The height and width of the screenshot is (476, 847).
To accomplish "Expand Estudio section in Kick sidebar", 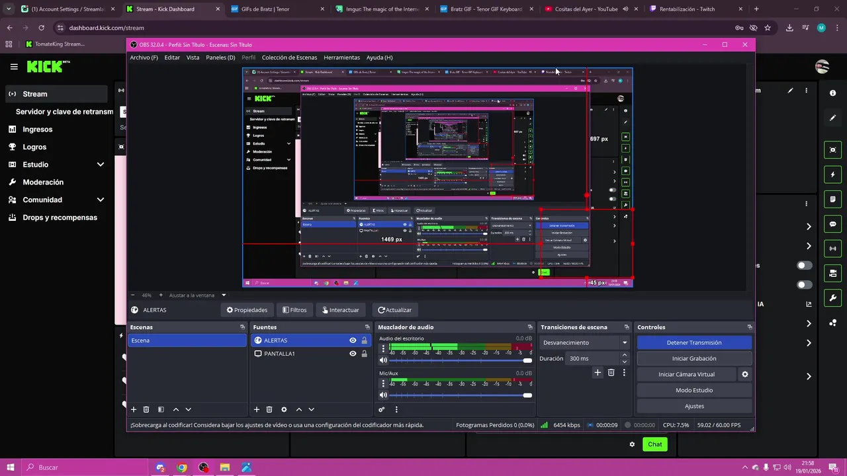I will click(x=101, y=165).
